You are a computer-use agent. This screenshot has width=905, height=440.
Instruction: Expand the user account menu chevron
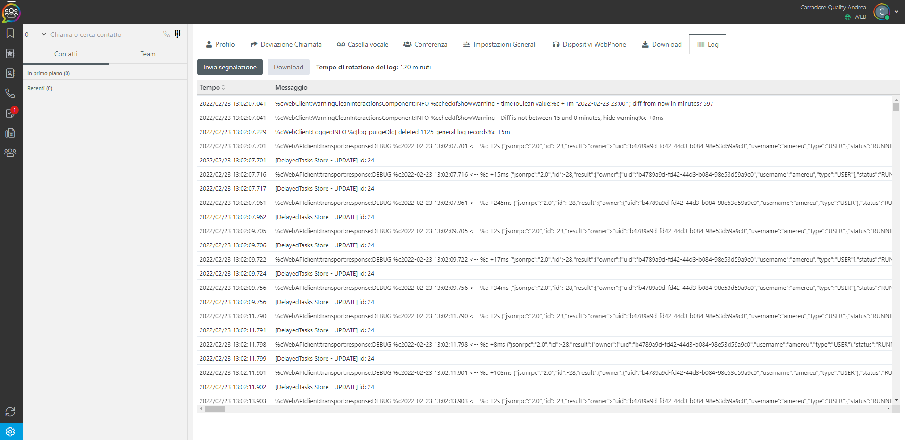click(896, 12)
